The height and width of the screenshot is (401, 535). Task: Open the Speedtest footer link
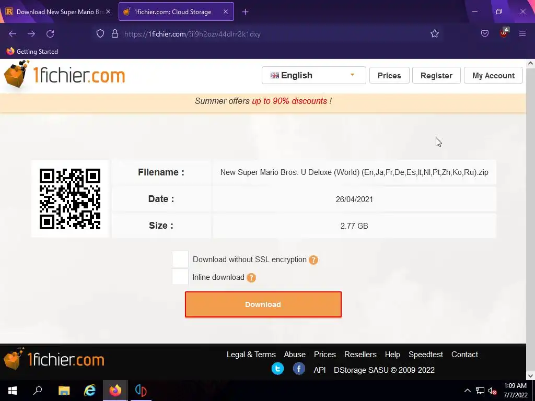pos(426,355)
